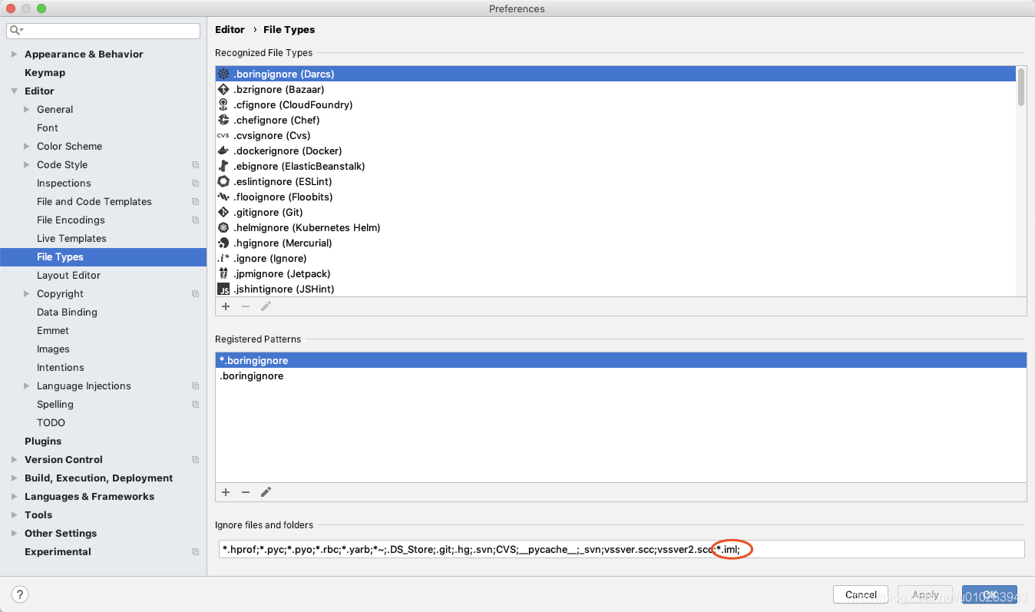Click the Cancel button

tap(861, 594)
